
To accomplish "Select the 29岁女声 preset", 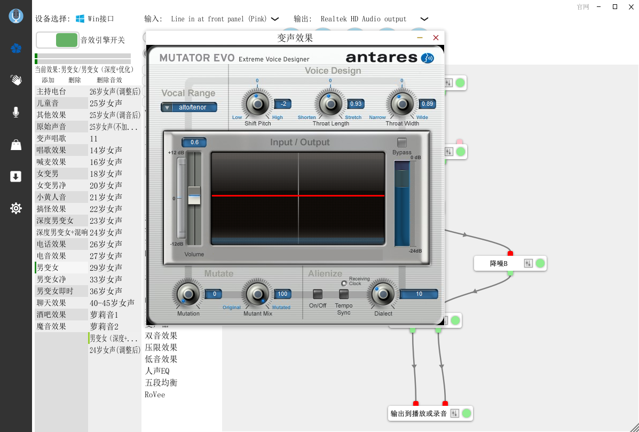I will click(x=115, y=268).
